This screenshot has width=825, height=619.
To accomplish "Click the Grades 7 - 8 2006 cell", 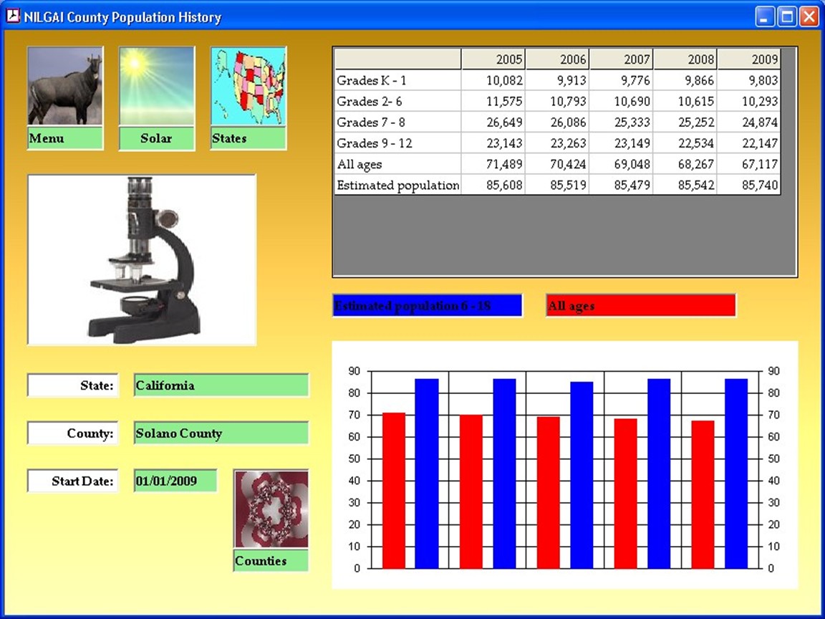I will (557, 123).
